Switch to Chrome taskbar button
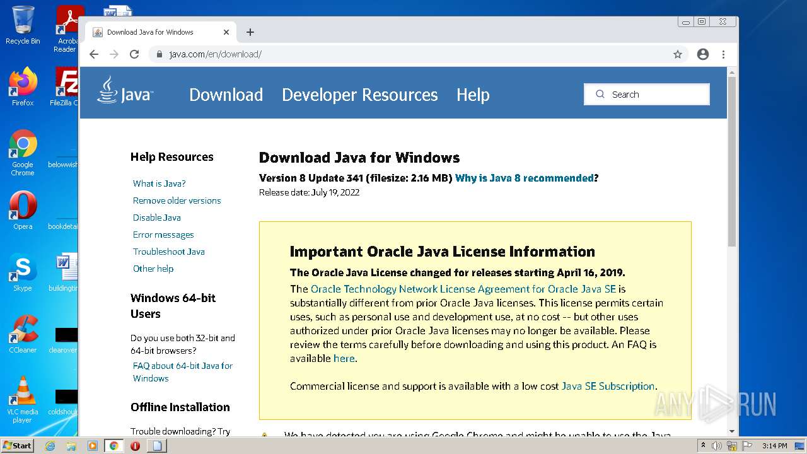 click(x=114, y=446)
